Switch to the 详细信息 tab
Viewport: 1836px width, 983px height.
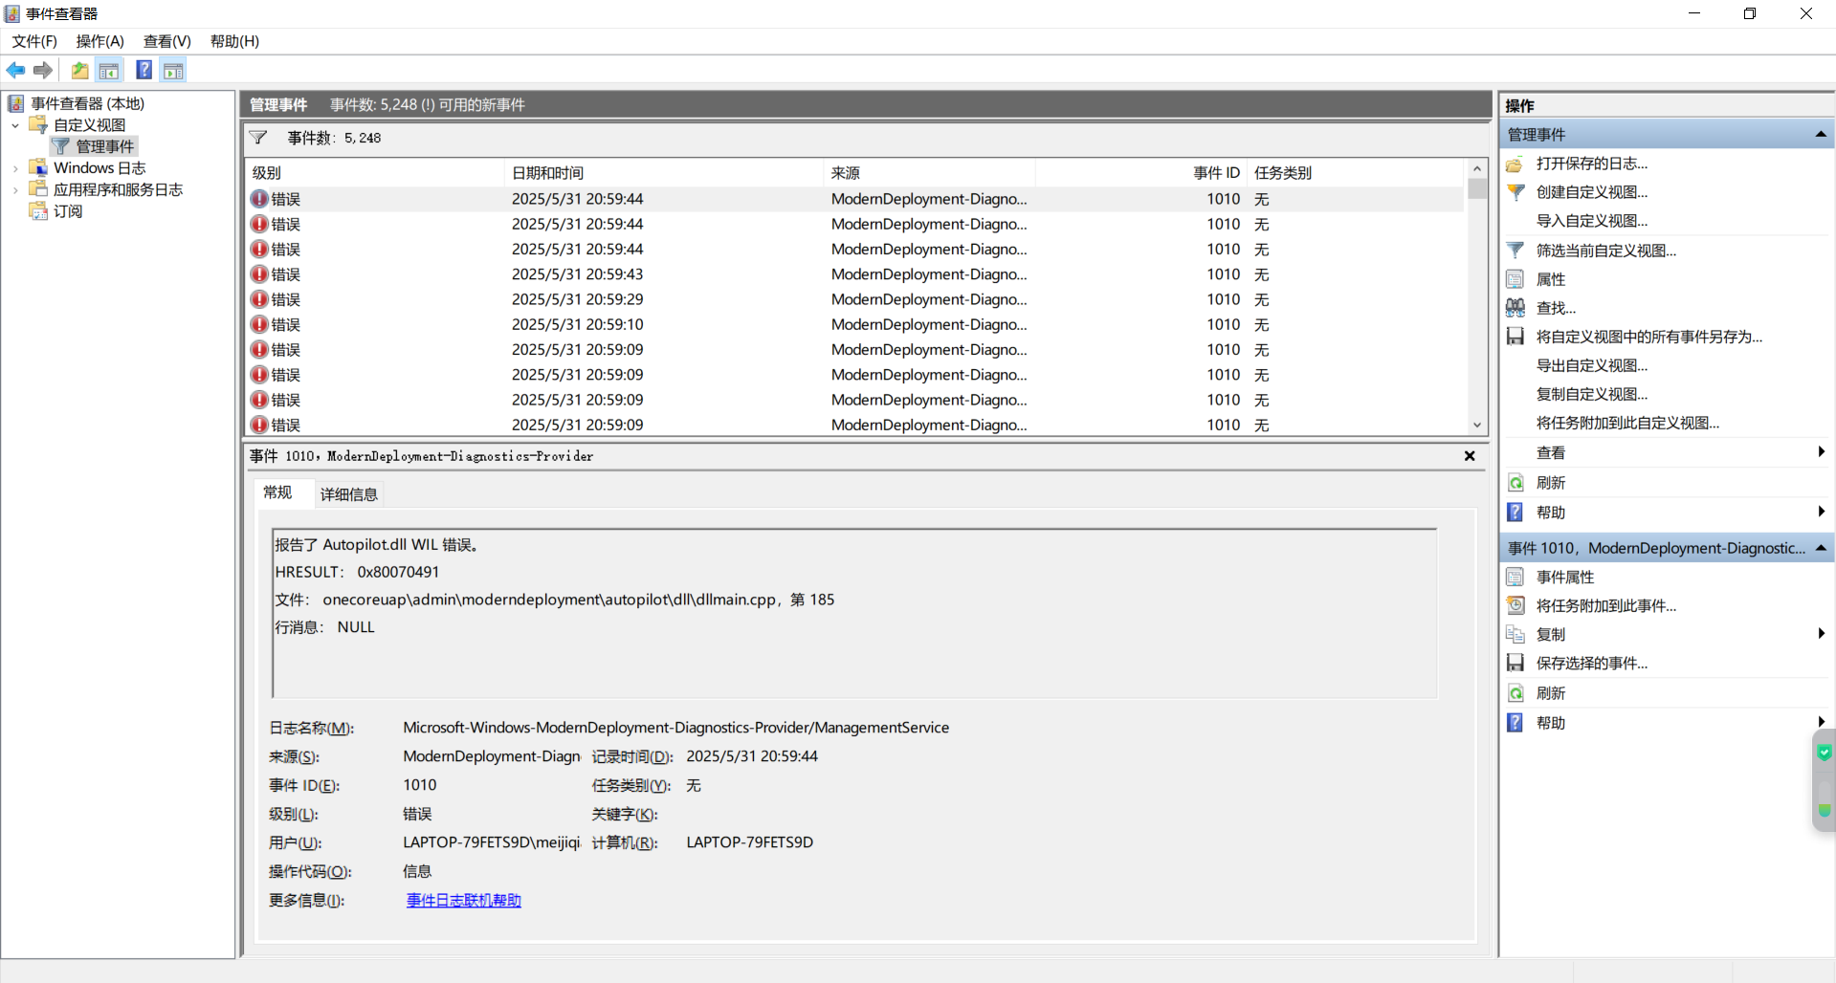pyautogui.click(x=348, y=493)
